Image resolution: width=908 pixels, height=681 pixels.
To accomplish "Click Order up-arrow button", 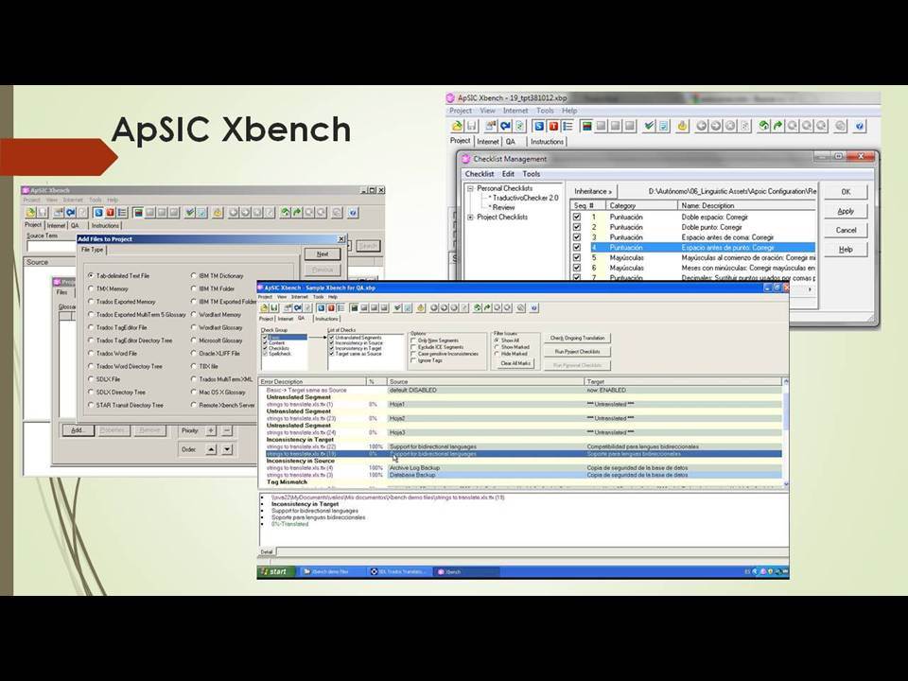I will tap(211, 449).
